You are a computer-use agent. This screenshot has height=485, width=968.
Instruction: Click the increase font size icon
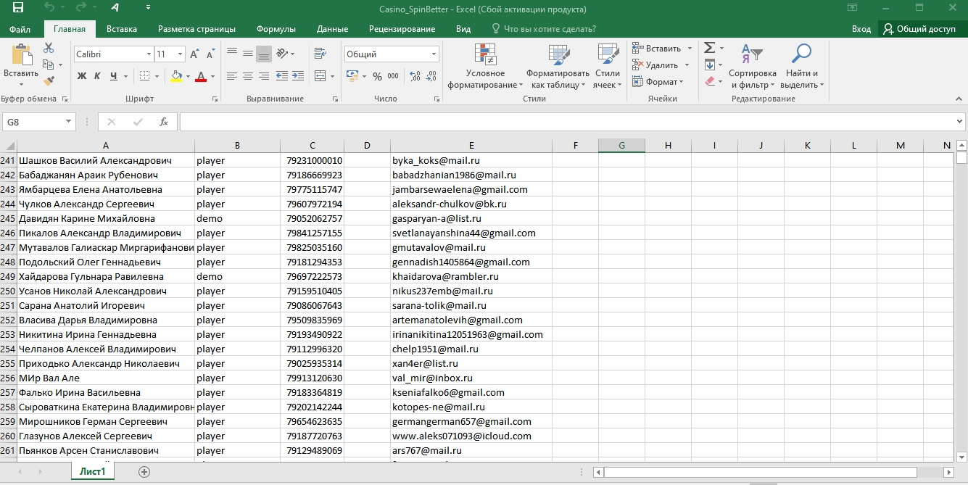pos(194,54)
